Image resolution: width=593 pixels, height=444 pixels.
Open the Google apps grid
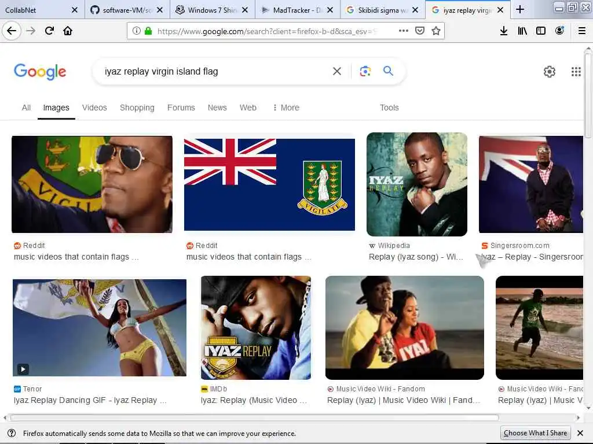click(x=576, y=71)
